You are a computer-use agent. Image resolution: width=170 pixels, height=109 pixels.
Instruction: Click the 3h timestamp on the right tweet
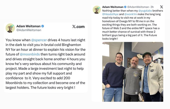(x=152, y=7)
